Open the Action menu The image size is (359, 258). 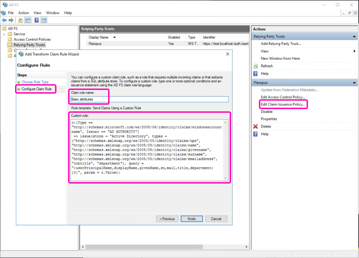click(x=24, y=13)
